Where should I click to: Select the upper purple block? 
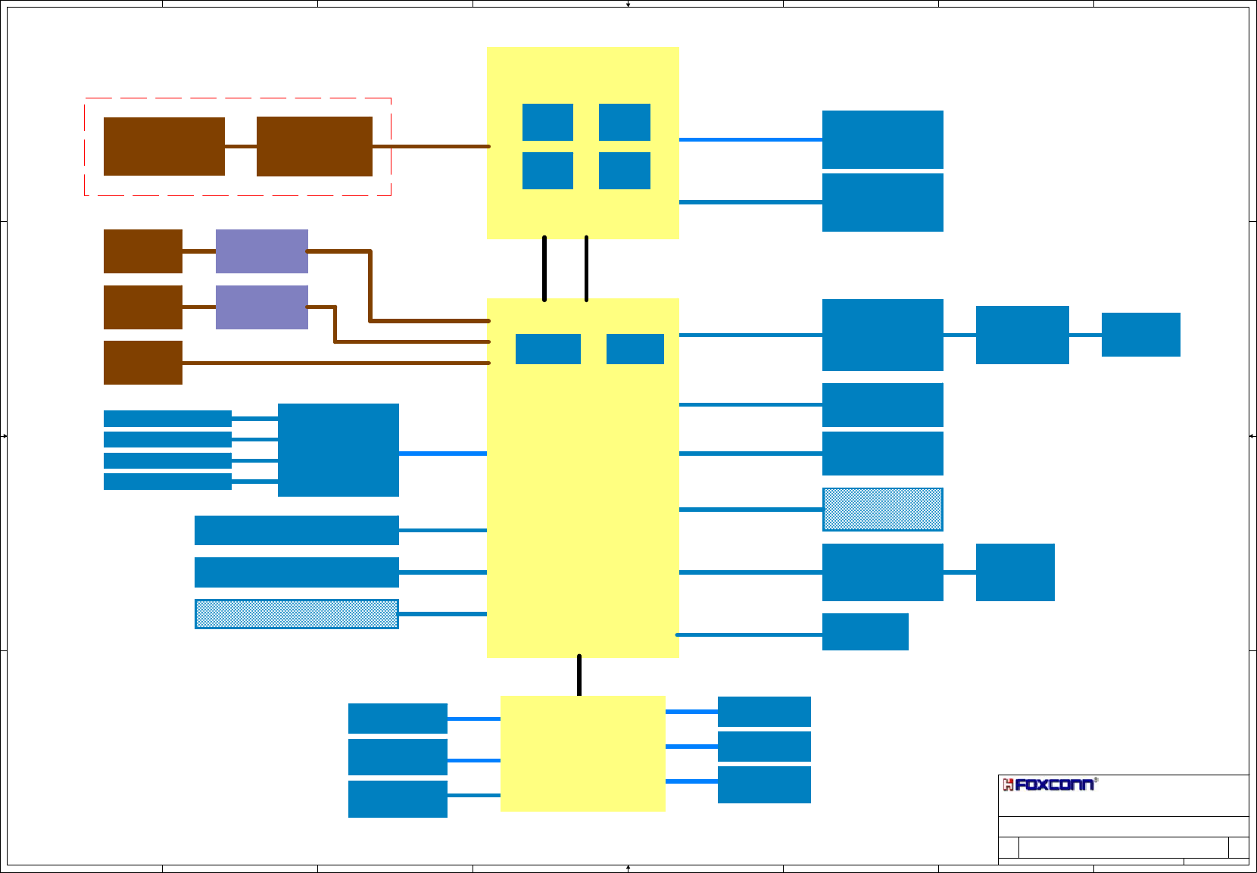coord(262,251)
